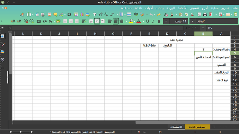The width and height of the screenshot is (239, 134).
Task: Select column B header
Action: 203,34
